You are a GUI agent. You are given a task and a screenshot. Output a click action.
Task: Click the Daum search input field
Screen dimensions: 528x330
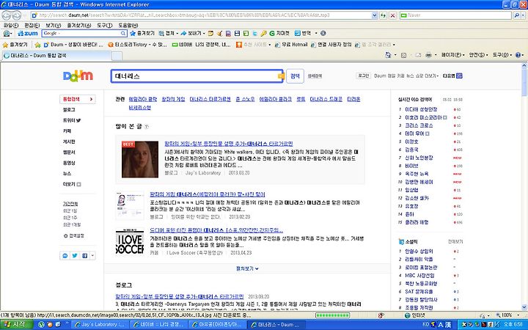coord(197,76)
